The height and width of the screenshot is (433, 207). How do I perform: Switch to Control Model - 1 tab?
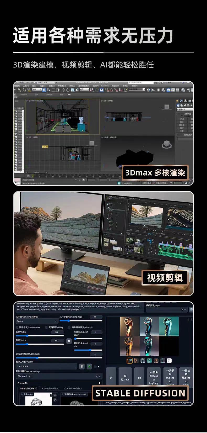click(x=51, y=388)
